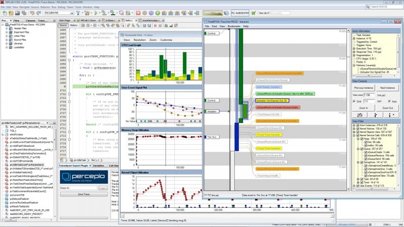Viewport: 404px width, 227px height.
Task: Click the middle view-control icon below Zoom buttons
Action: point(375,115)
